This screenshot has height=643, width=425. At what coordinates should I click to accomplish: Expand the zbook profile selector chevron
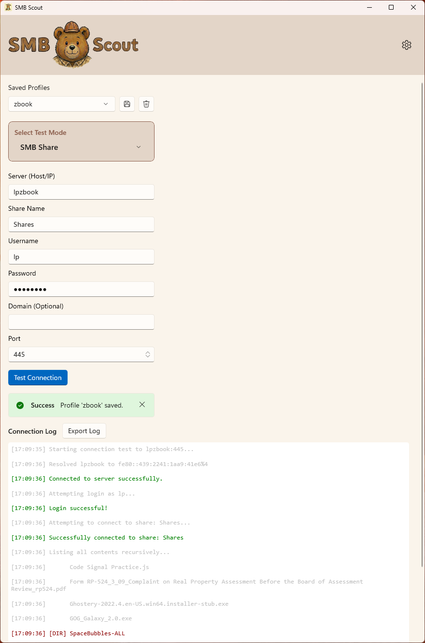[x=105, y=103]
